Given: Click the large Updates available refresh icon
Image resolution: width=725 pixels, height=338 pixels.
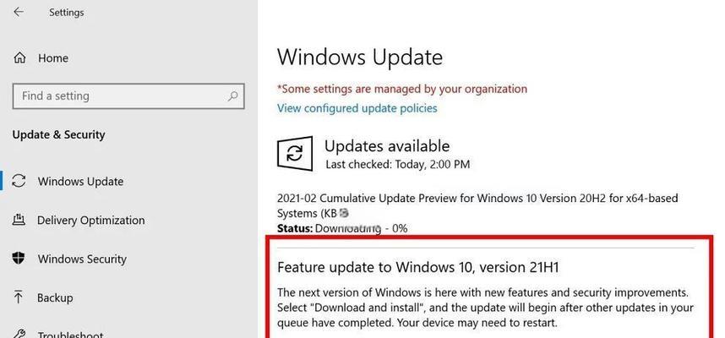Looking at the screenshot, I should pos(295,153).
